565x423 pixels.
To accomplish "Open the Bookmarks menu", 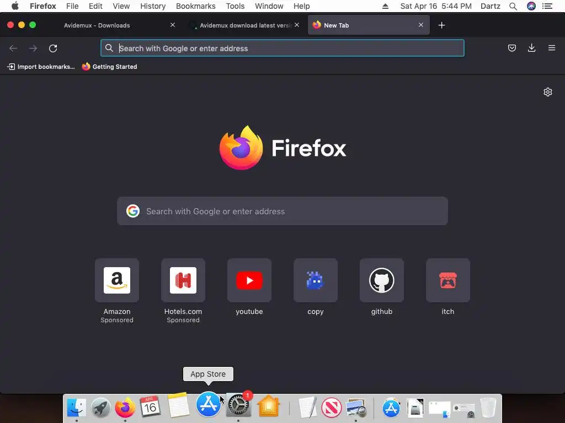I will click(x=196, y=6).
